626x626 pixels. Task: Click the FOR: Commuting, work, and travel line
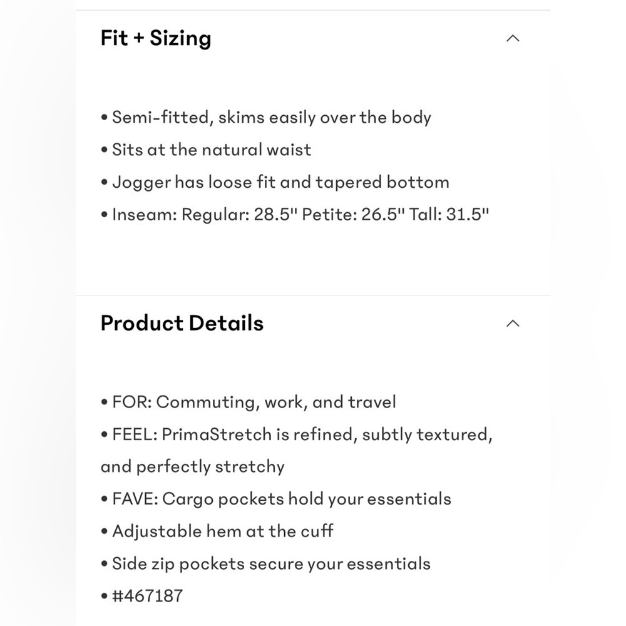[x=249, y=402]
